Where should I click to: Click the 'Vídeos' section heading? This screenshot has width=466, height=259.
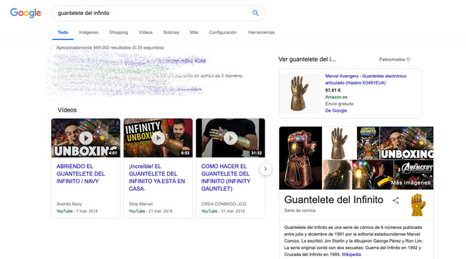(x=67, y=110)
